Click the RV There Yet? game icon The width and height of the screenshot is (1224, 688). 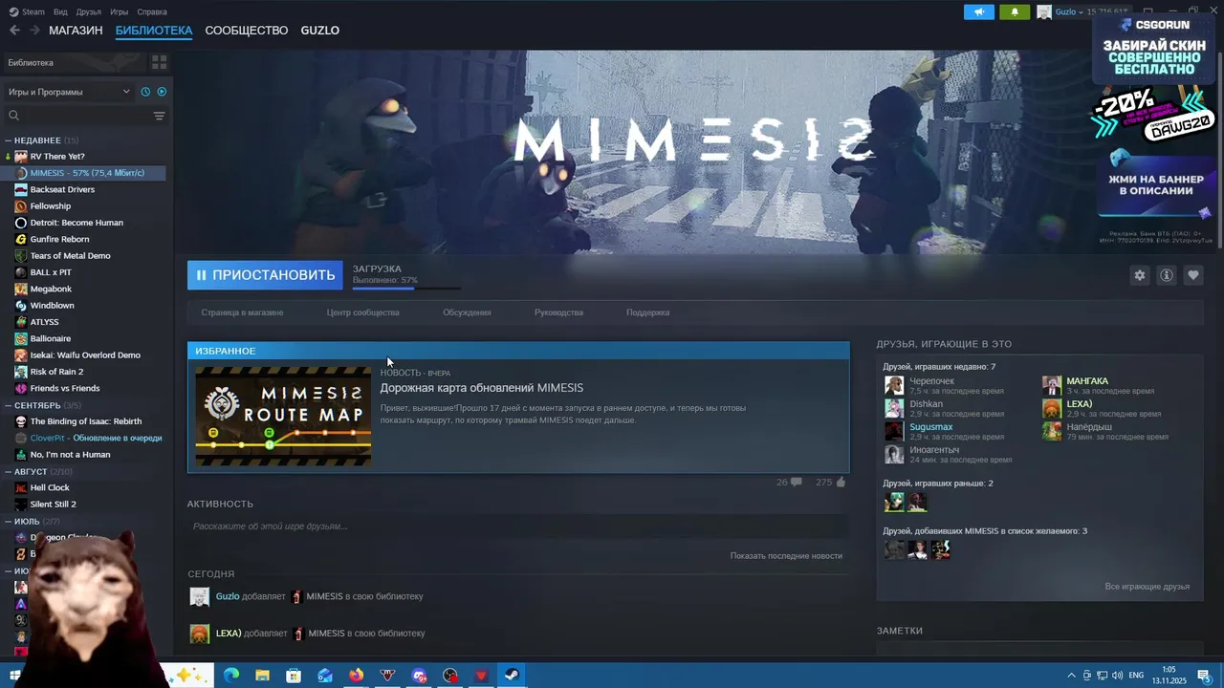21,157
